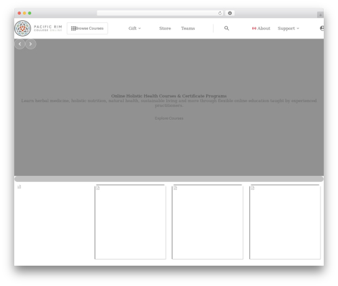Open the first bordered course card thumbnail
The image size is (338, 286).
tap(130, 222)
